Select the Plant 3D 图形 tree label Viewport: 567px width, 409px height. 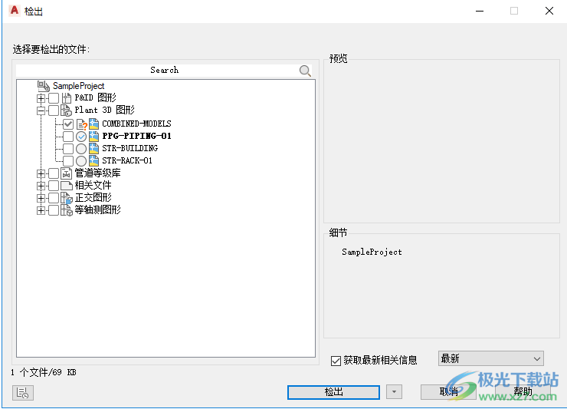[x=104, y=110]
